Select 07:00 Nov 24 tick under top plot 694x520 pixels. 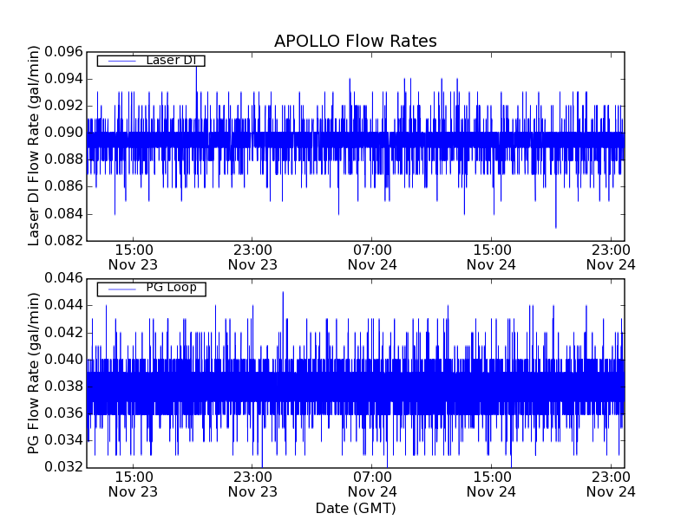(x=371, y=257)
